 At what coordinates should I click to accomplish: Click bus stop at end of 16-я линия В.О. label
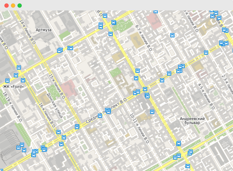(x=58, y=132)
